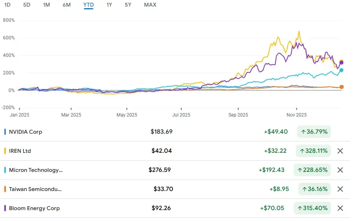Switch chart to 6M range

click(x=67, y=5)
